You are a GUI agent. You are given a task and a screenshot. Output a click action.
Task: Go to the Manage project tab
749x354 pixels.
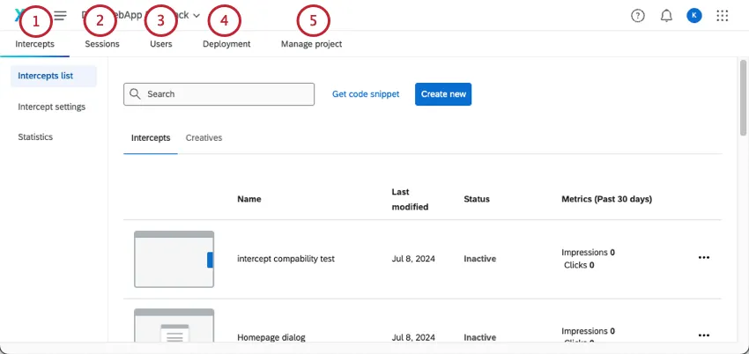pyautogui.click(x=311, y=44)
